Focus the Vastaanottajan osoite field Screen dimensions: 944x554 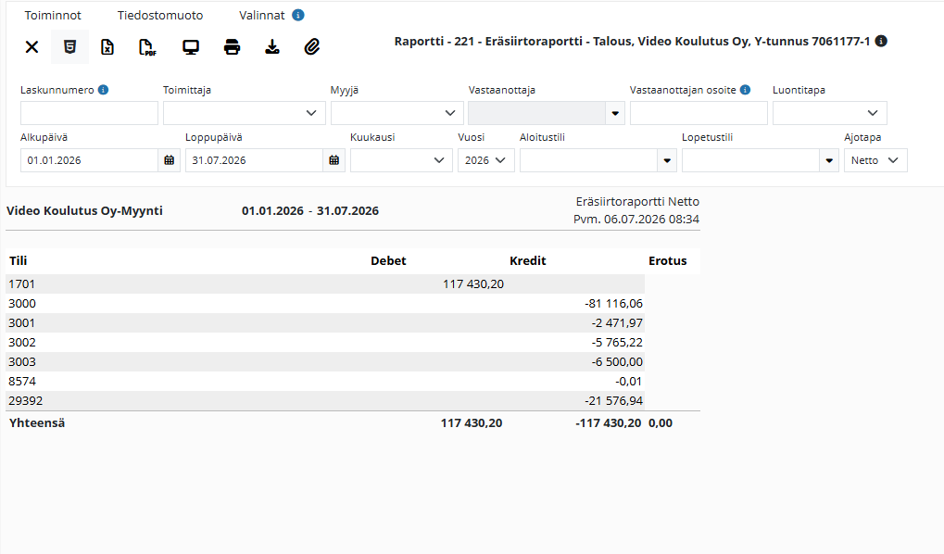click(x=699, y=113)
